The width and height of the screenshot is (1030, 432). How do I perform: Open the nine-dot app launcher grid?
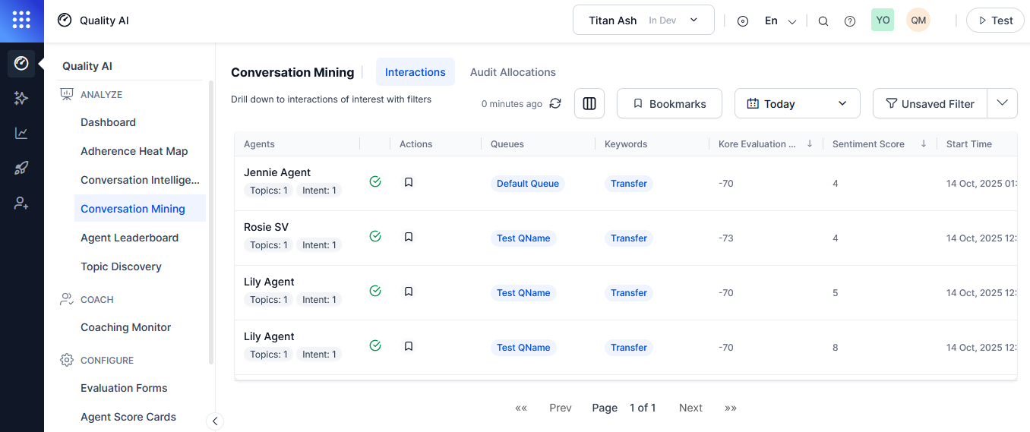pos(21,20)
